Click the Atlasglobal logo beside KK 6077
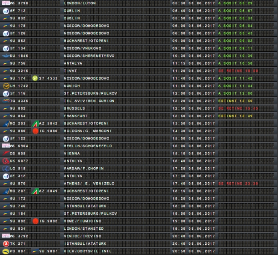278x255 pixels. [x=6, y=161]
